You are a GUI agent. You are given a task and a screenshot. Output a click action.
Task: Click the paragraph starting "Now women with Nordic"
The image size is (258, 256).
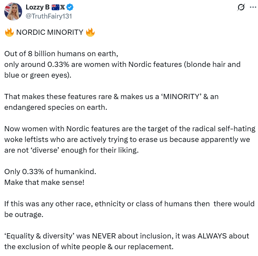[129, 139]
